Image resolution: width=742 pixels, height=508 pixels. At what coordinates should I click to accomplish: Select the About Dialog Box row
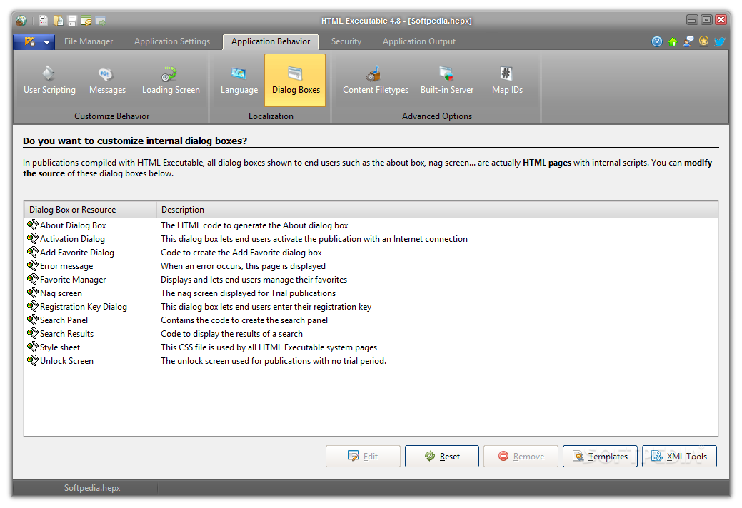click(371, 225)
